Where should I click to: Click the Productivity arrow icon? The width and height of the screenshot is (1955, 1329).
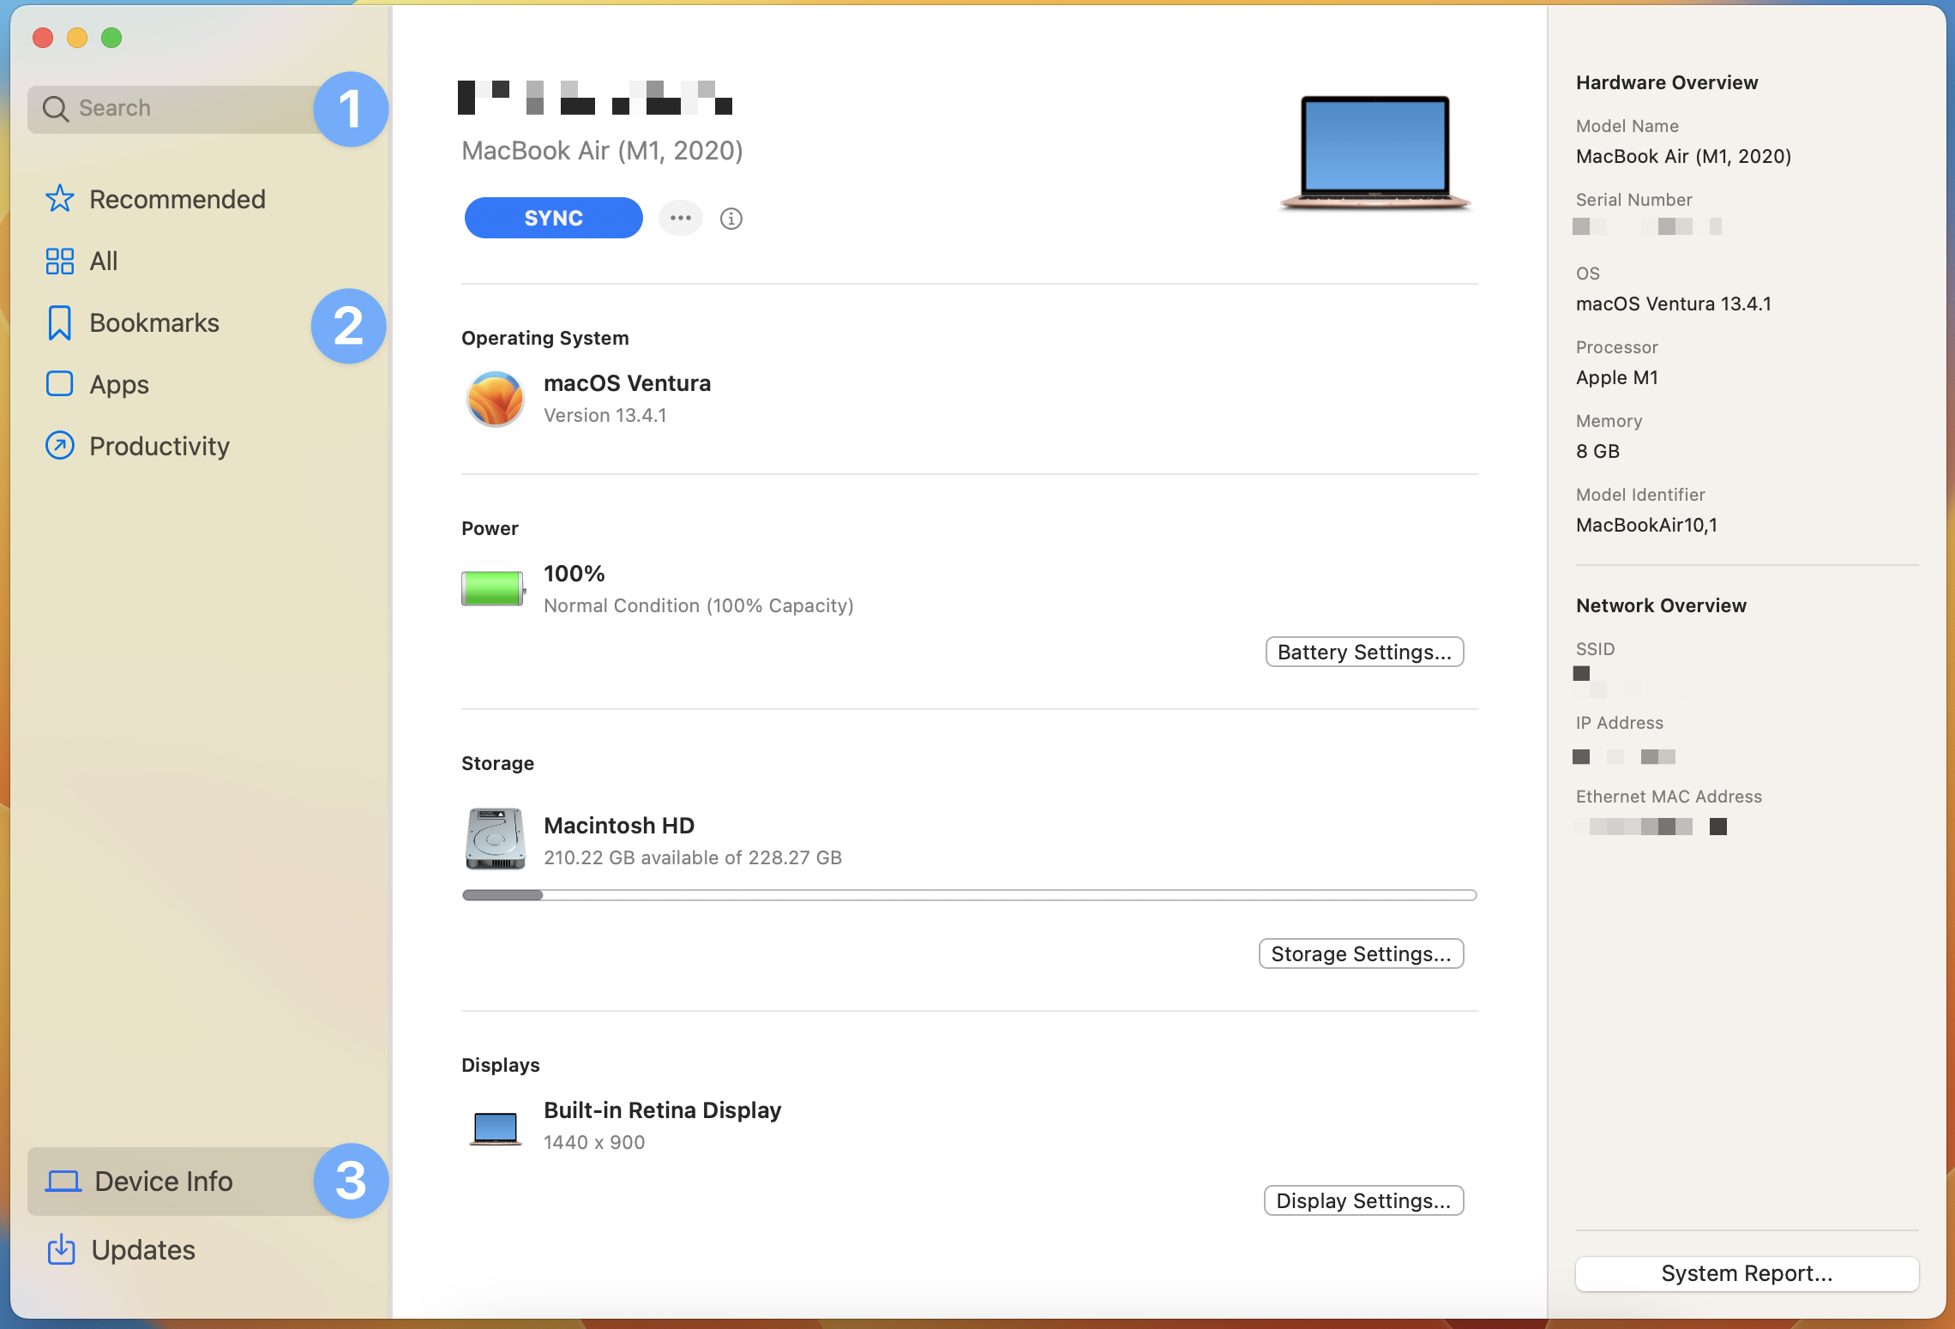pos(59,446)
